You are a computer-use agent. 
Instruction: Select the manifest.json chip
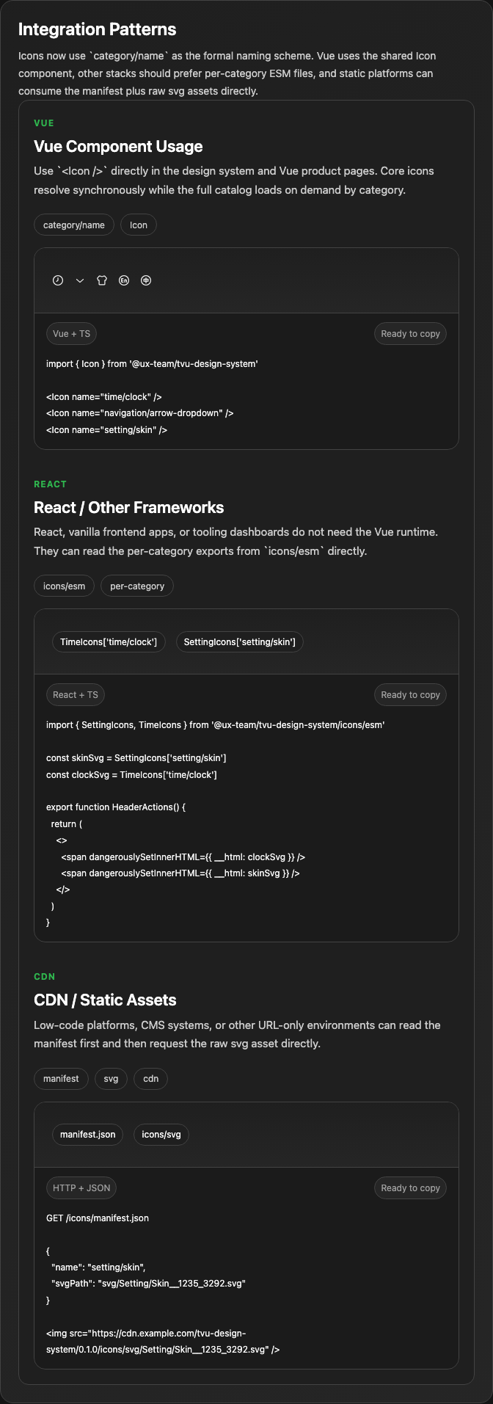[88, 1135]
